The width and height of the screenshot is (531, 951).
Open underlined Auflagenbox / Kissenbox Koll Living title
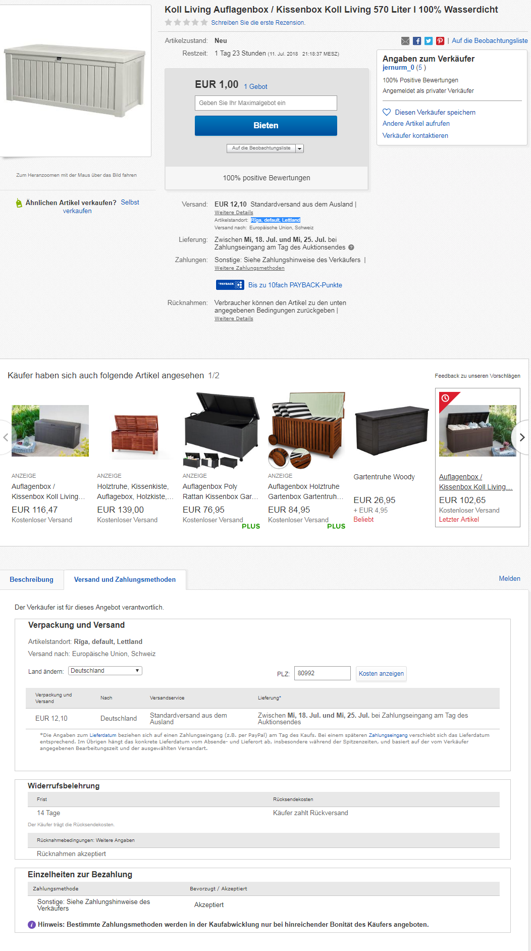(476, 482)
